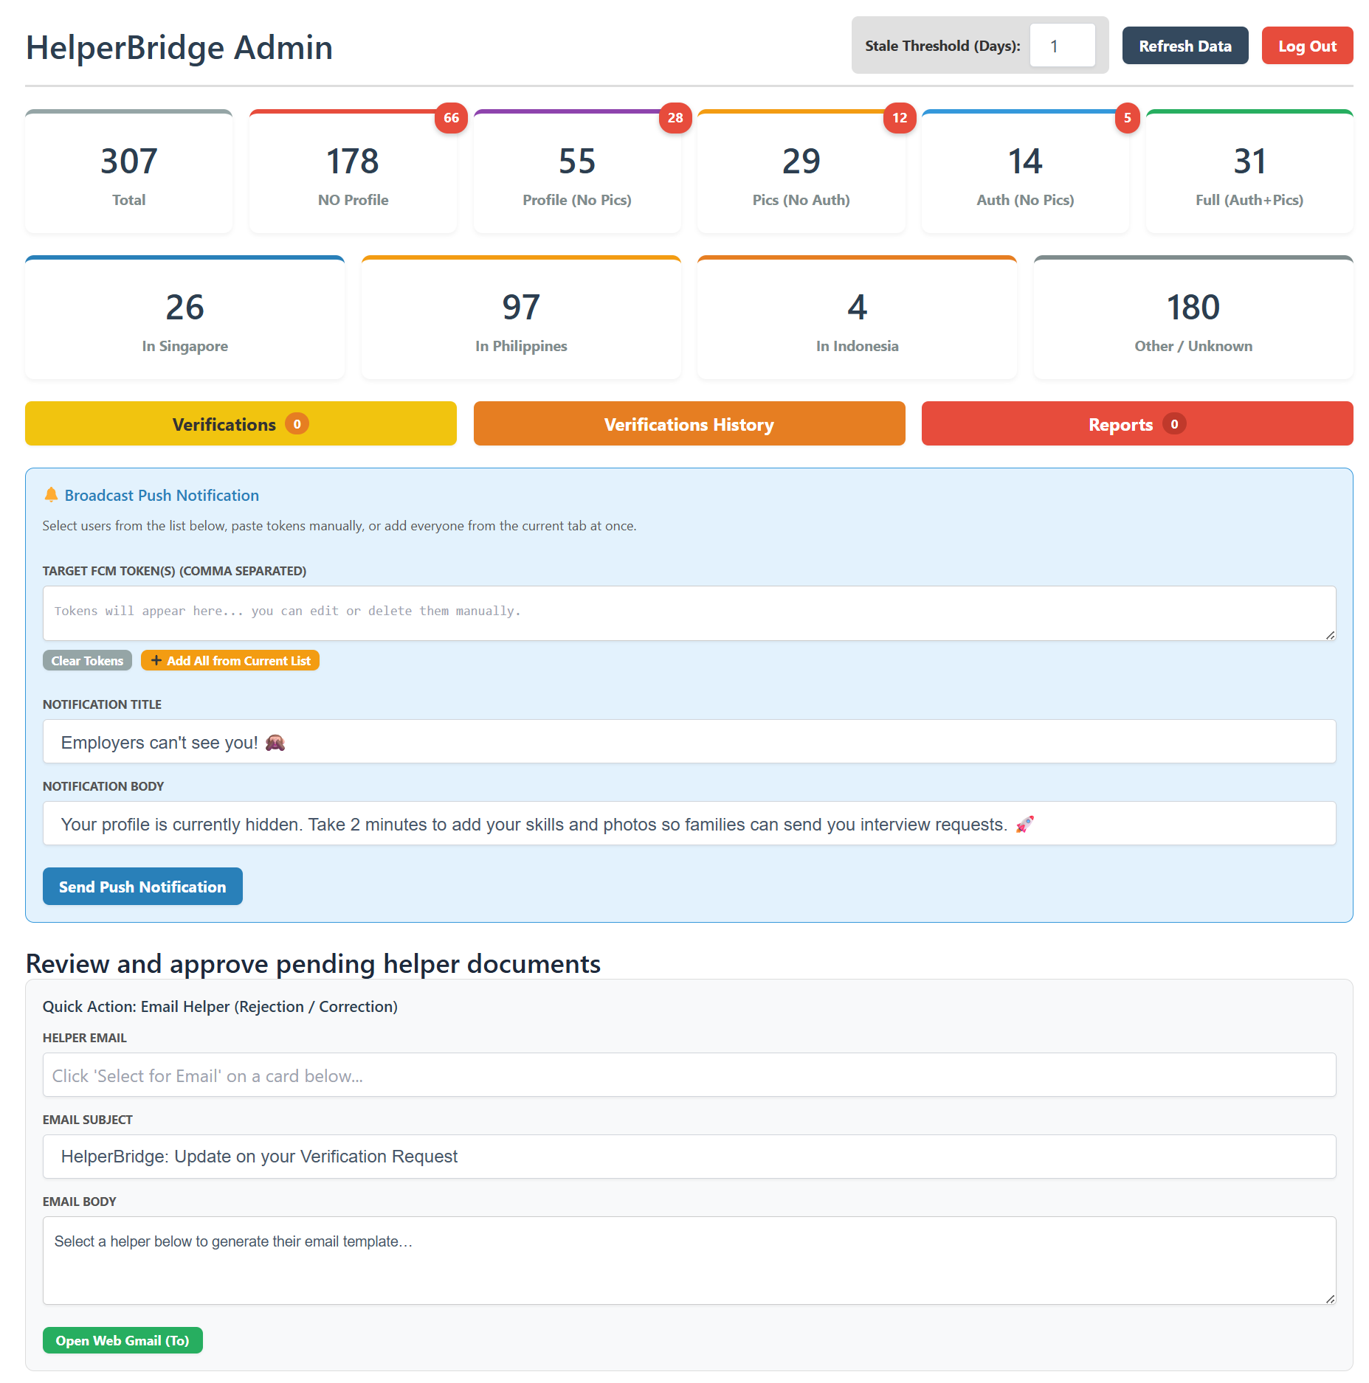The width and height of the screenshot is (1369, 1383).
Task: Click the red 66 badge on NO Profile
Action: 451,118
